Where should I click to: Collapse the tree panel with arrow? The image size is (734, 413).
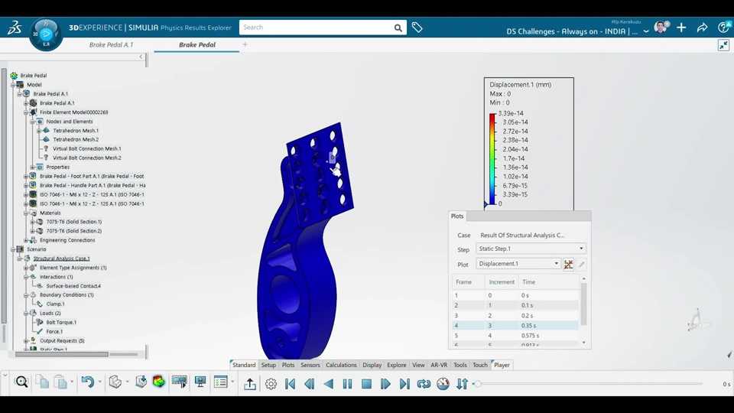click(x=141, y=57)
